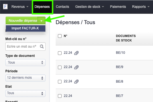Focus the Mot-clé ou n° search field
This screenshot has height=102, width=153.
click(x=25, y=47)
